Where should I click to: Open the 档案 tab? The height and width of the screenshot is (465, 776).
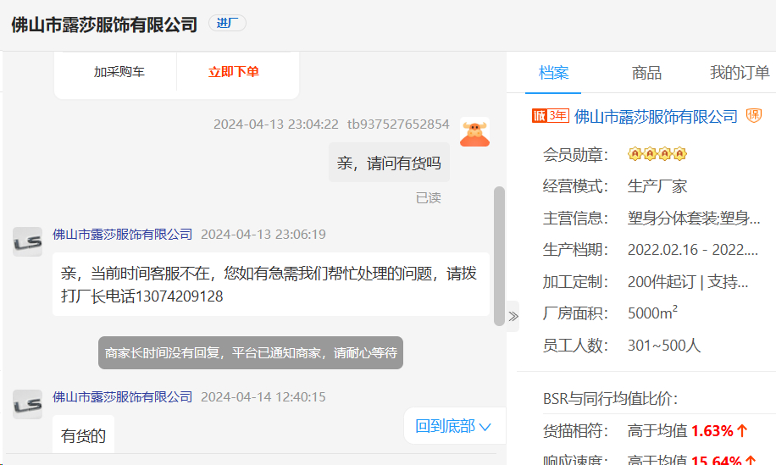tap(553, 73)
